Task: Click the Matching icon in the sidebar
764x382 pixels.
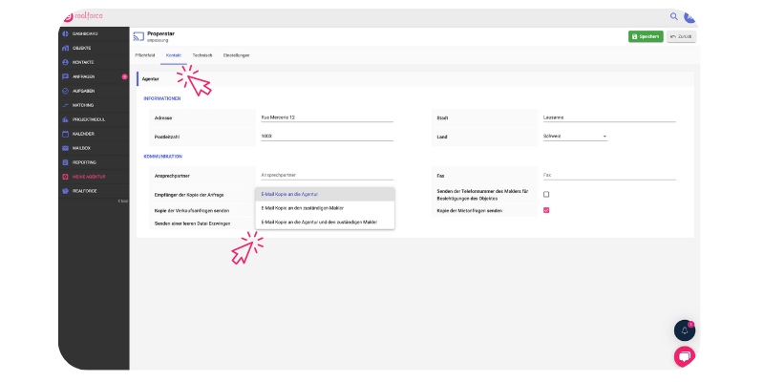Action: 65,105
